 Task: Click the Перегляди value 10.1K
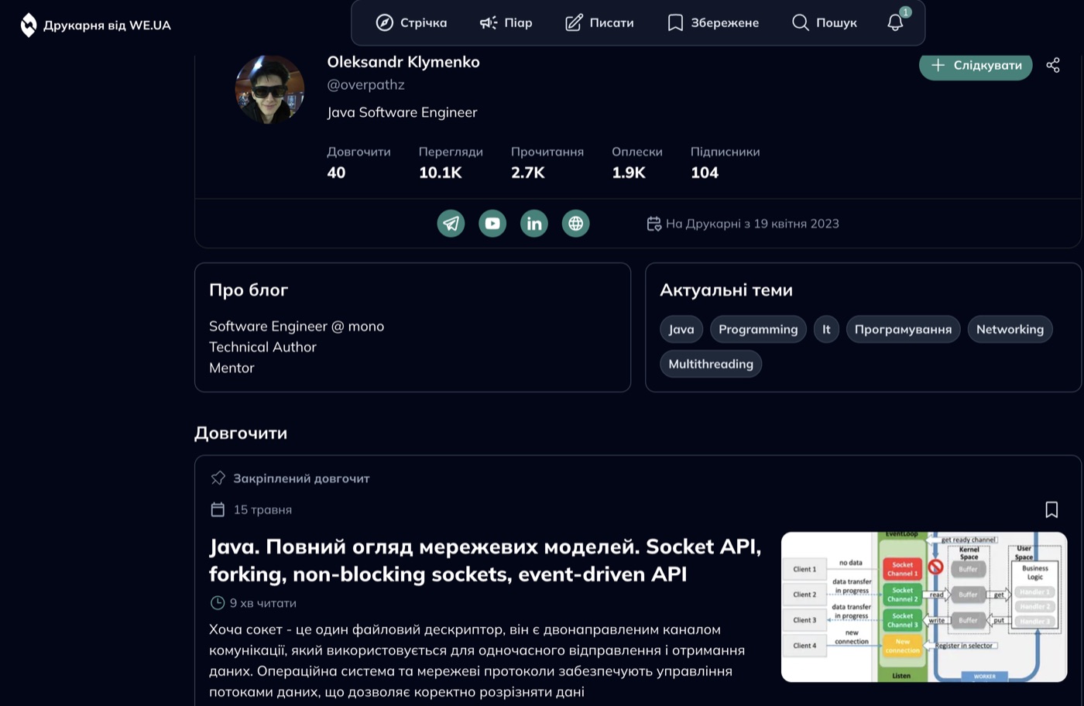click(x=441, y=173)
